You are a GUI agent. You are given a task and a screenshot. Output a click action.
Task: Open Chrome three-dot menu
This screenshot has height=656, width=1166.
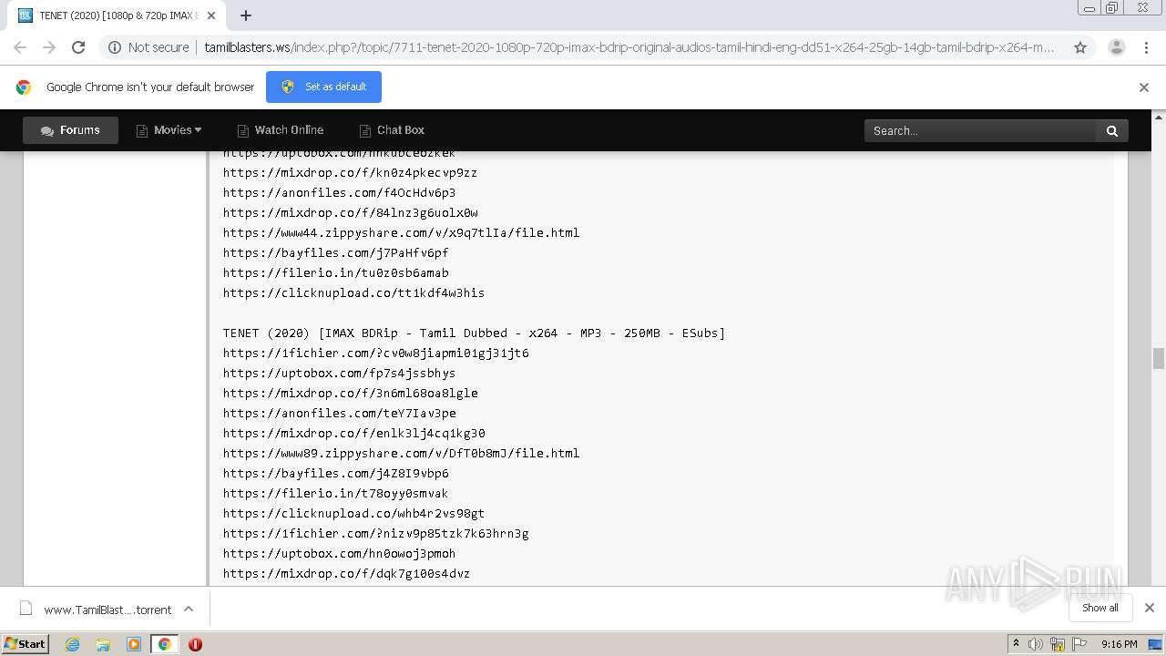(1146, 47)
